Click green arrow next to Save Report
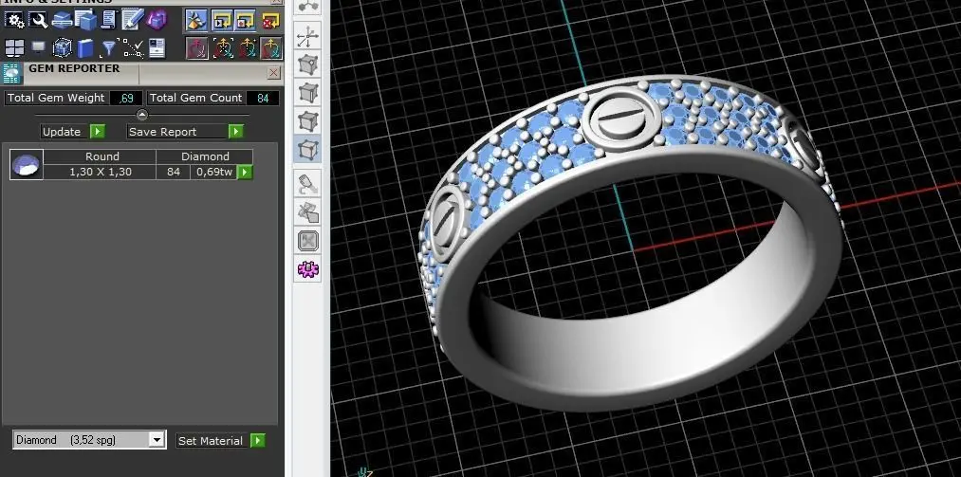 pos(236,132)
